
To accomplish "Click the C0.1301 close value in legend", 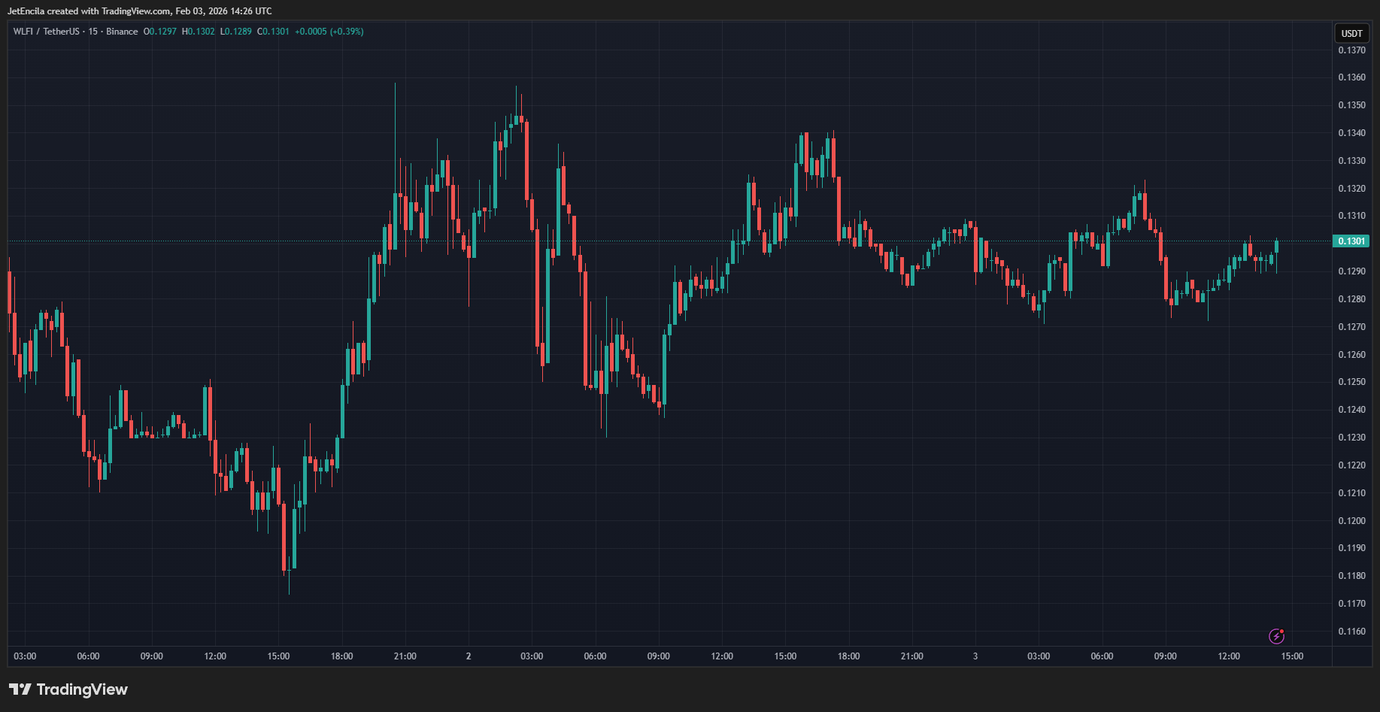I will tap(273, 32).
